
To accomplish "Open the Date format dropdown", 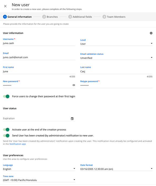I will pyautogui.click(x=116, y=169).
